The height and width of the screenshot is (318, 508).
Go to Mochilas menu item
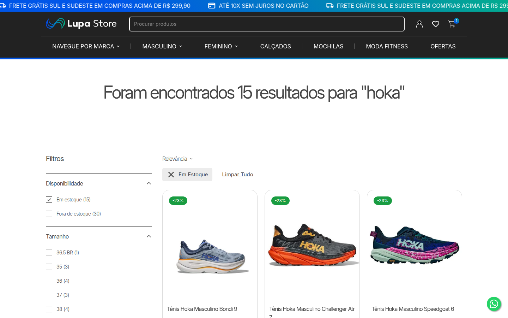328,46
